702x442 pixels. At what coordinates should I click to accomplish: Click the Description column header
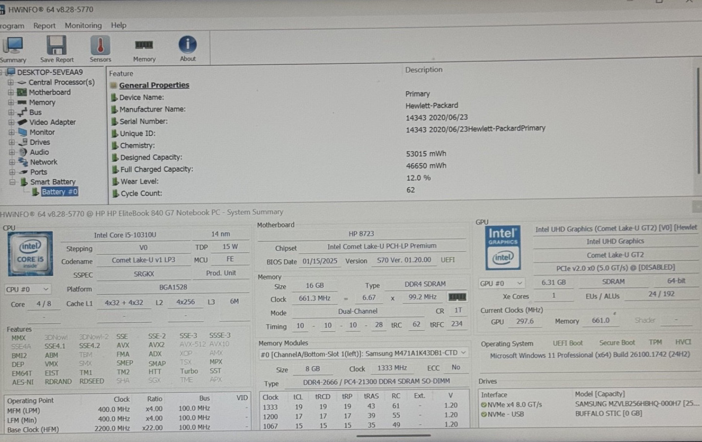[x=424, y=69]
